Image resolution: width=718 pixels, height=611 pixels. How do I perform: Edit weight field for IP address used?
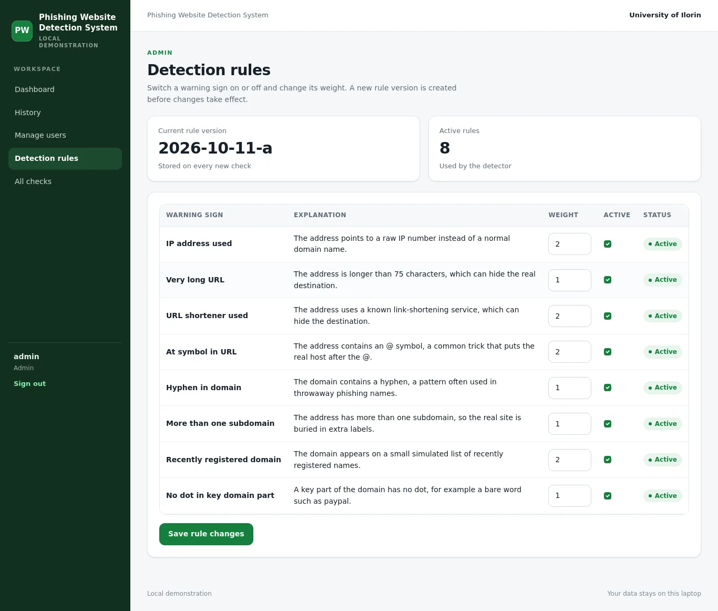coord(570,244)
